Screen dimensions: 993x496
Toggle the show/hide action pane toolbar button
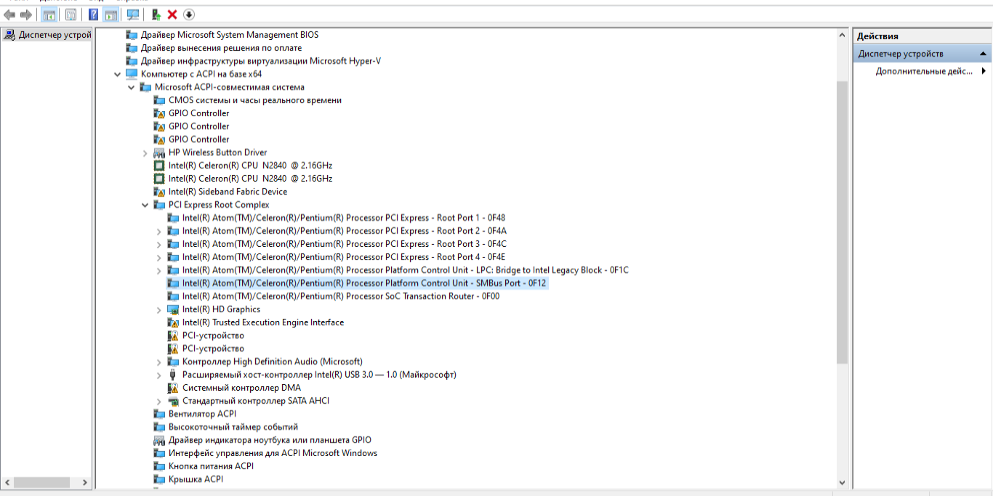point(110,15)
